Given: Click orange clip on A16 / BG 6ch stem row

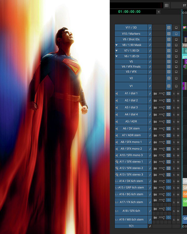Looking at the screenshot, I should pyautogui.click(x=185, y=194).
